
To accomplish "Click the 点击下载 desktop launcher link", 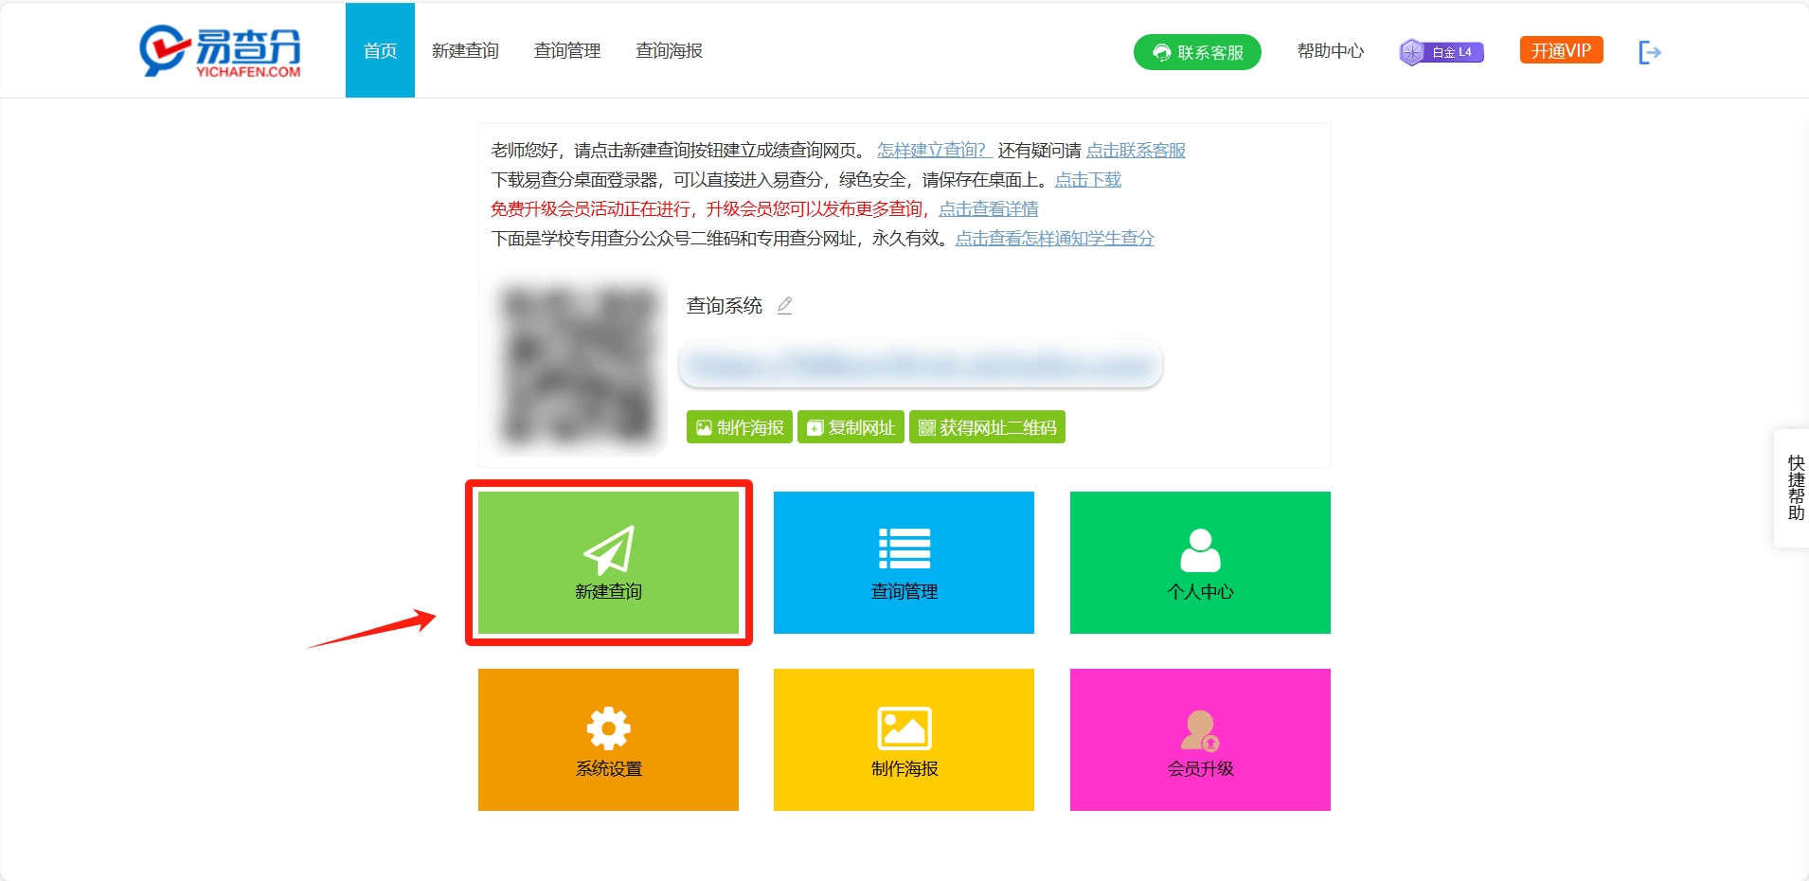I will tap(1088, 179).
